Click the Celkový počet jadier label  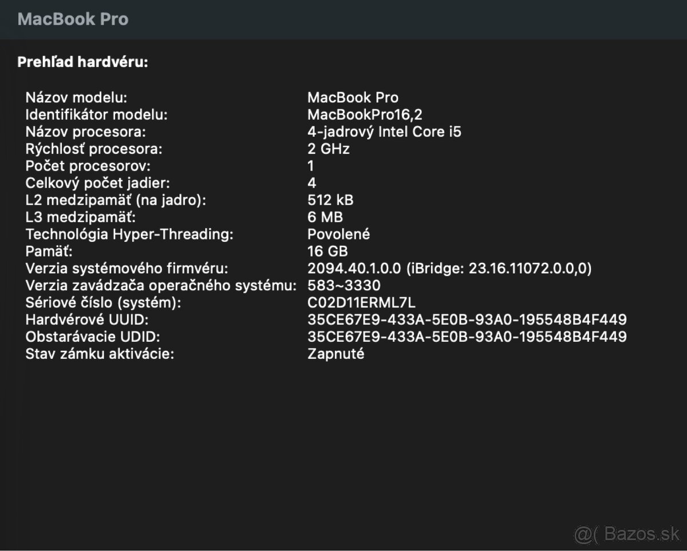coord(98,183)
